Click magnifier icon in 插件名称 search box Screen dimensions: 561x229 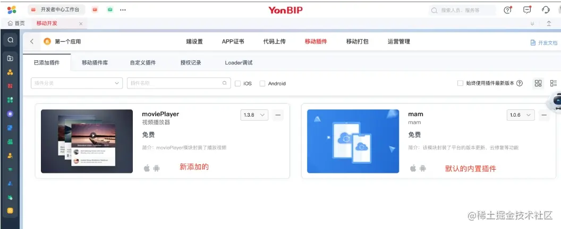(x=224, y=83)
